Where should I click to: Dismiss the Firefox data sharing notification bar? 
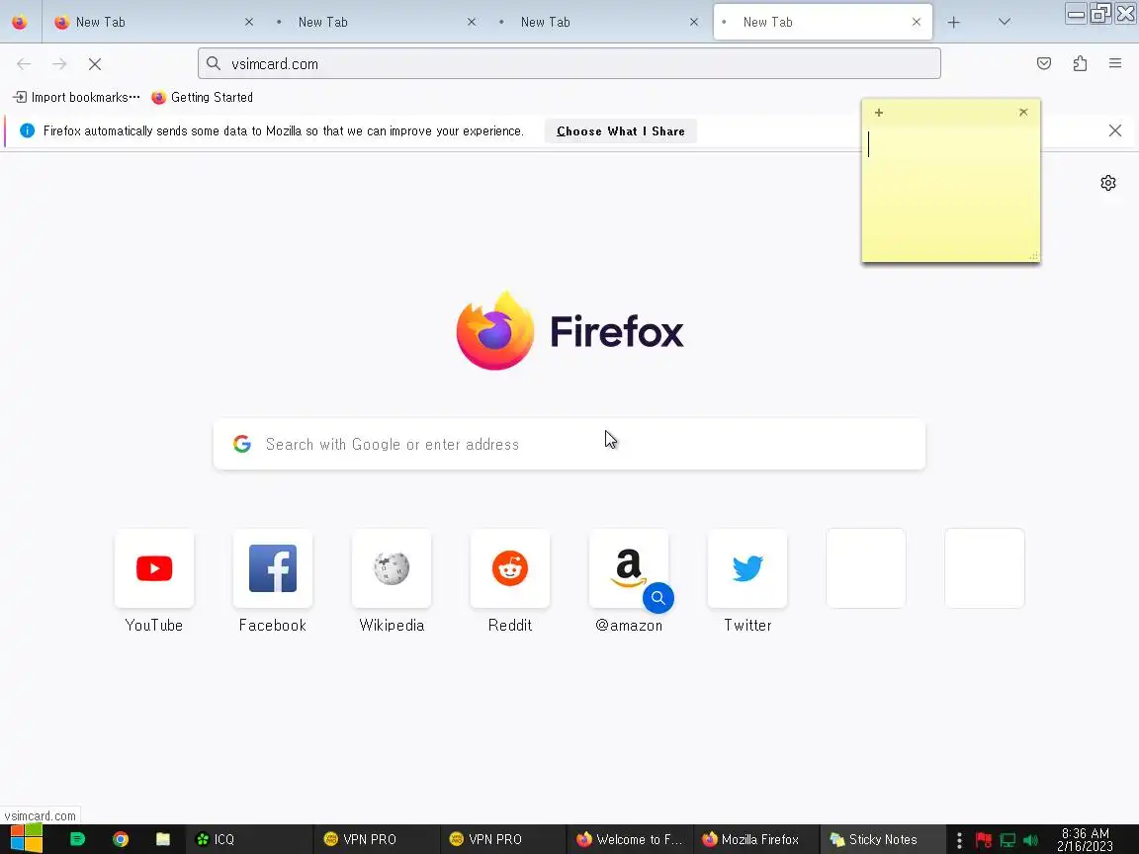1115,130
